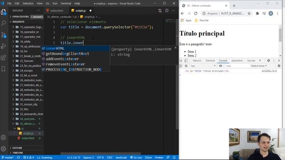Viewport: 285px width, 160px height.
Task: Open the Help menu
Action: tap(77, 4)
